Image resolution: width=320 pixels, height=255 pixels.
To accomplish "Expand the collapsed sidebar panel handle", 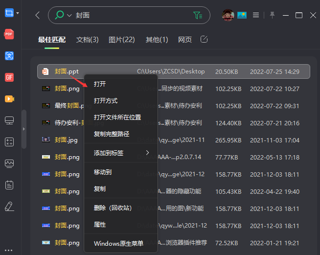I will pos(23,129).
